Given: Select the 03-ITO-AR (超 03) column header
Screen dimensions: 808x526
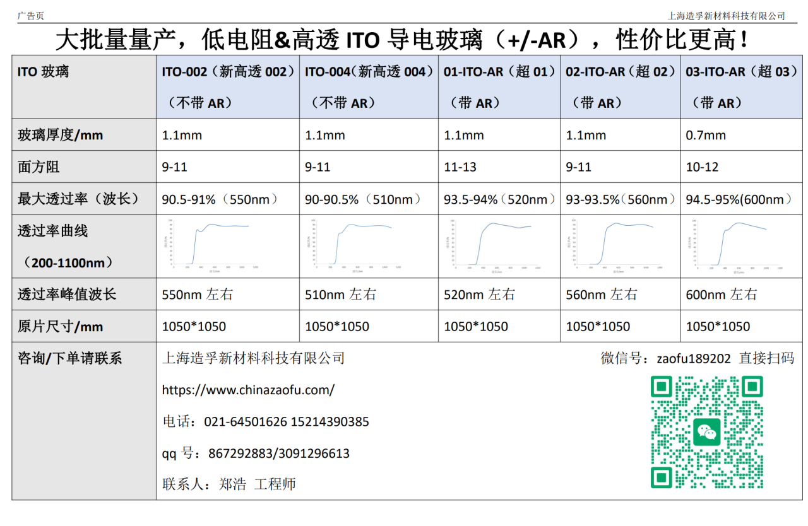Looking at the screenshot, I should pyautogui.click(x=741, y=72).
